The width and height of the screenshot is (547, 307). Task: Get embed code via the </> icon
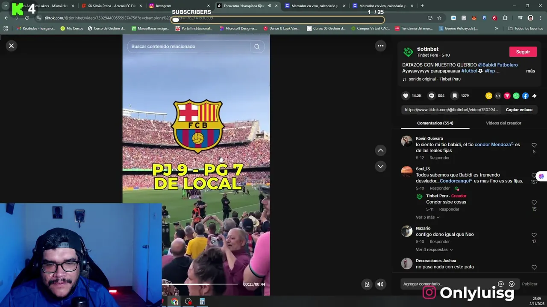(x=498, y=96)
